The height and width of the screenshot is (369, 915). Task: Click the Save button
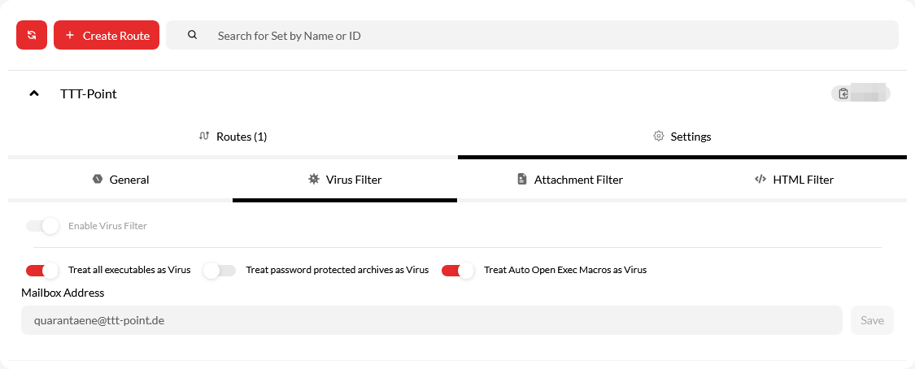872,320
